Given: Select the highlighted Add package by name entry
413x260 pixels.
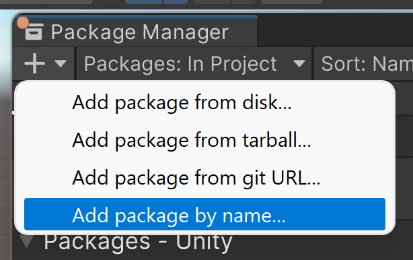Looking at the screenshot, I should point(204,214).
